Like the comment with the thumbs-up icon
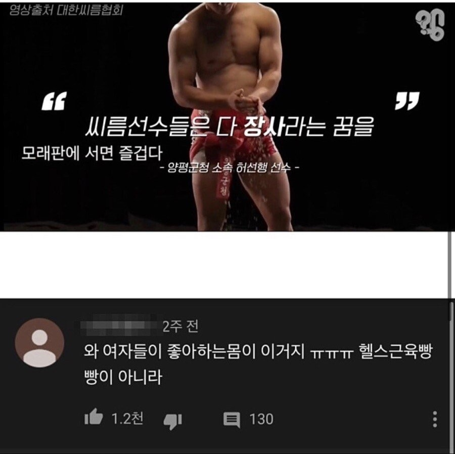 [94, 417]
